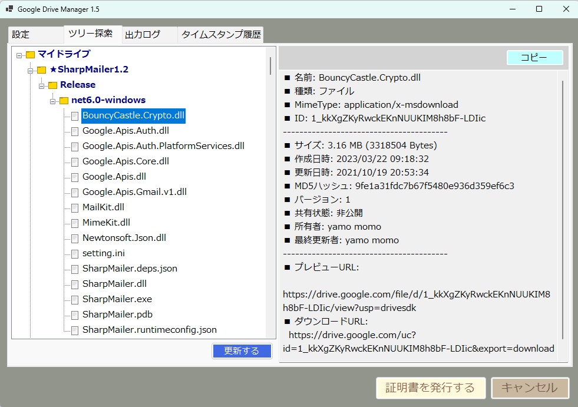Click file icon beside MimeKit.dll
The height and width of the screenshot is (407, 578).
[74, 223]
